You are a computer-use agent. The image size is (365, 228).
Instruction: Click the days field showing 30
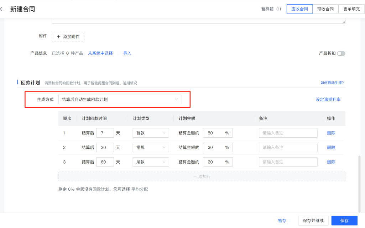pyautogui.click(x=105, y=147)
